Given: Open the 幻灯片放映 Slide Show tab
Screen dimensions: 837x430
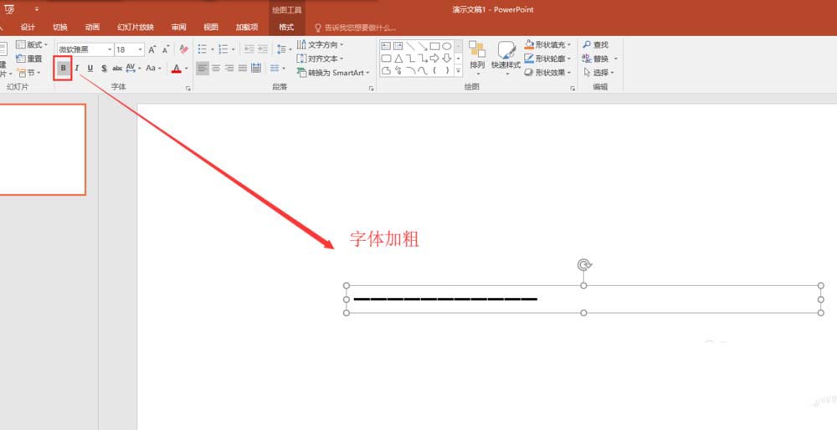Looking at the screenshot, I should 136,28.
